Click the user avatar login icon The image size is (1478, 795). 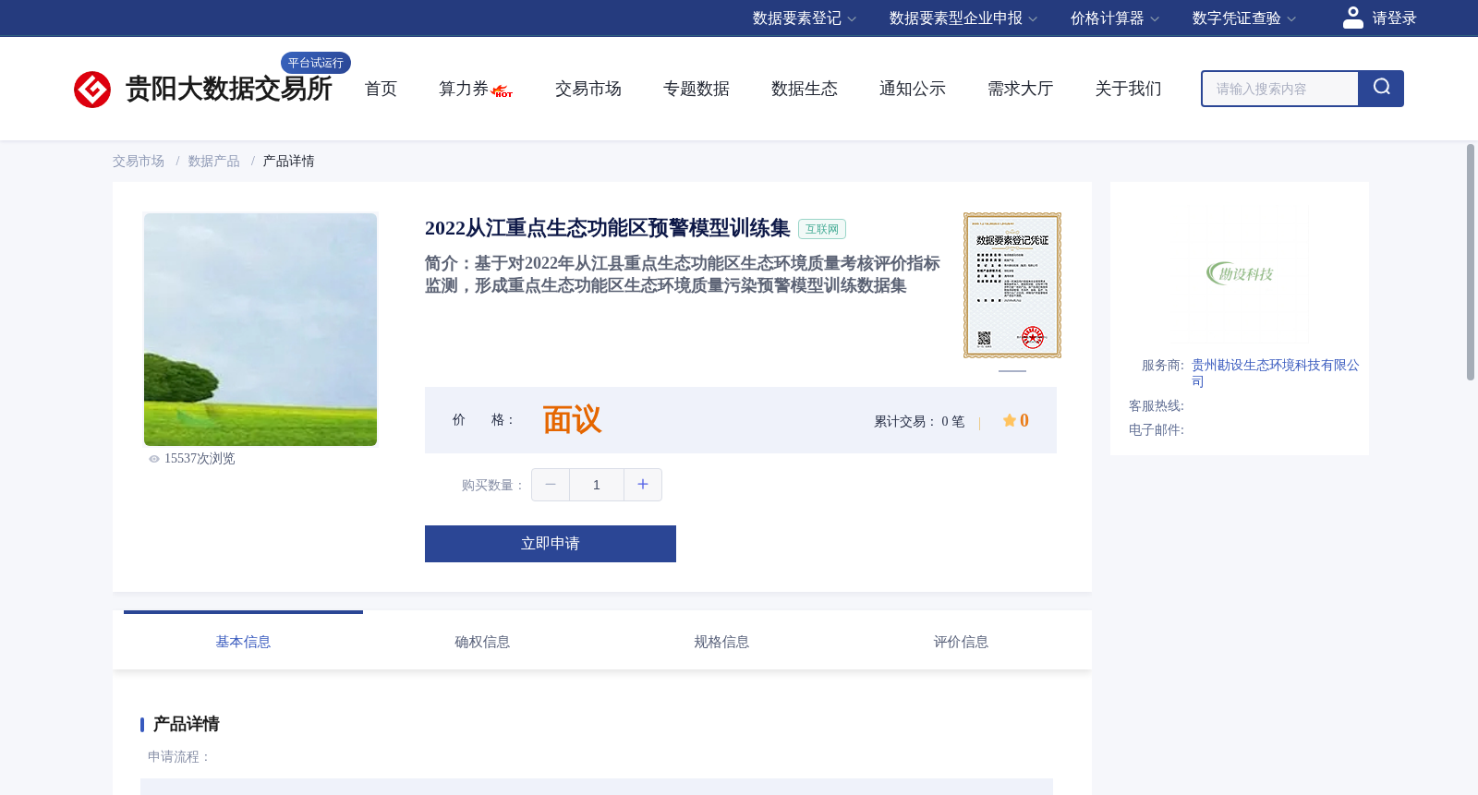1352,18
